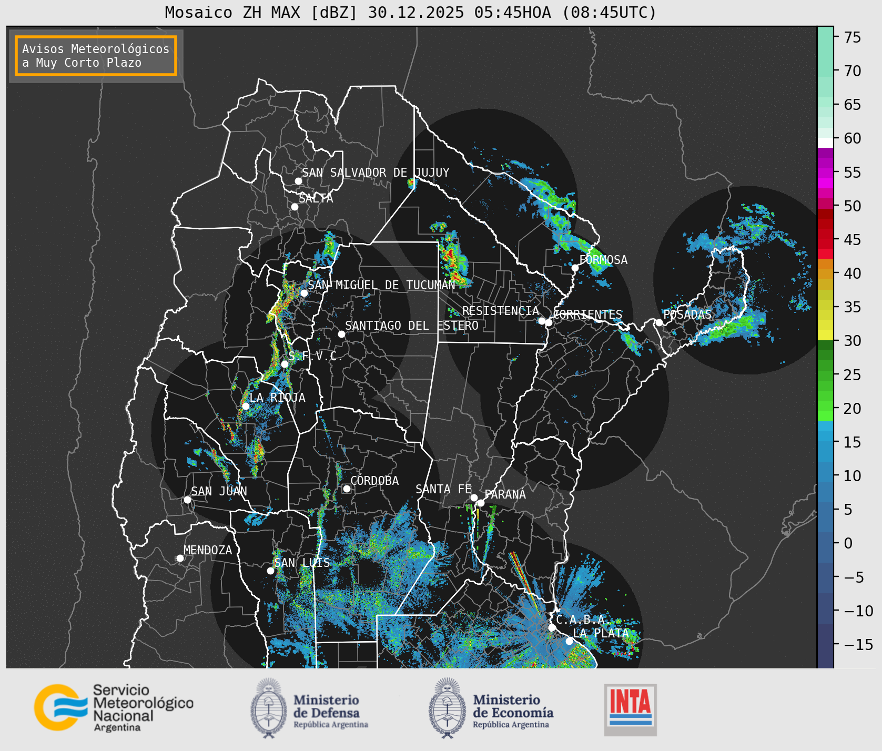Image resolution: width=882 pixels, height=751 pixels.
Task: Click the Santiago del Estero city dot
Action: click(341, 334)
